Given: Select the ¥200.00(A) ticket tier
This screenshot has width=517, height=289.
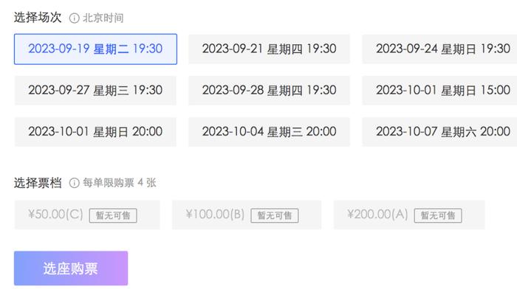Looking at the screenshot, I should 409,215.
